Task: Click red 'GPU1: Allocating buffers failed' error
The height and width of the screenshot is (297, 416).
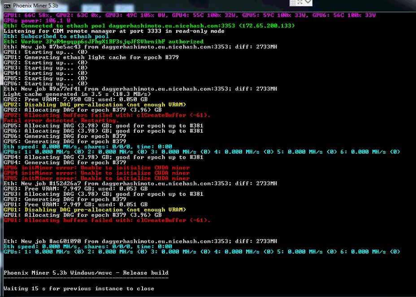Action: (107, 220)
